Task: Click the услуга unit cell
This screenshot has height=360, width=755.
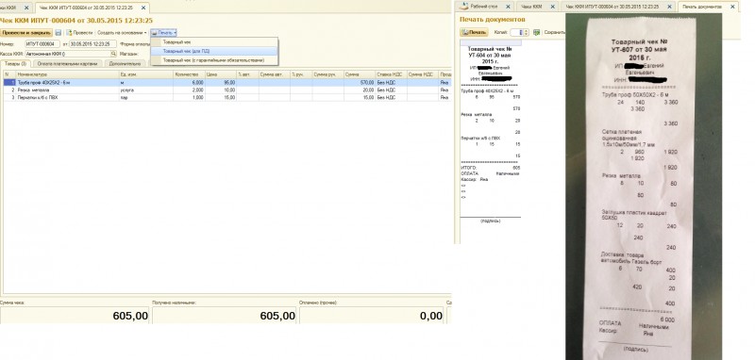Action: coord(146,90)
